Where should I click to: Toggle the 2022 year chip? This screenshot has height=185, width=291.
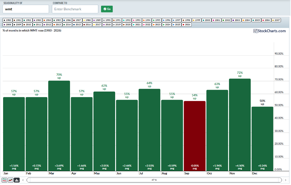(x=147, y=24)
